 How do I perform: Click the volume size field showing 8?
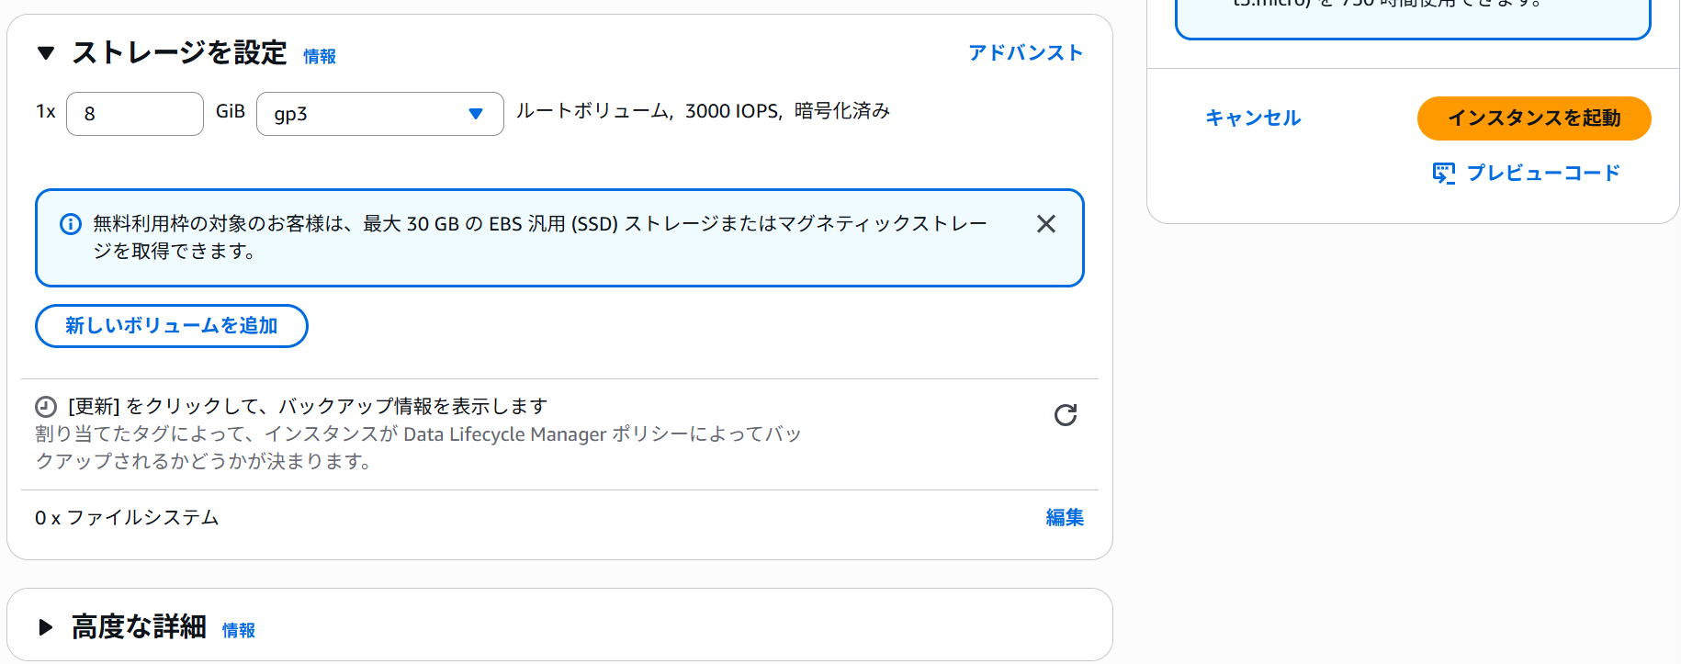135,114
